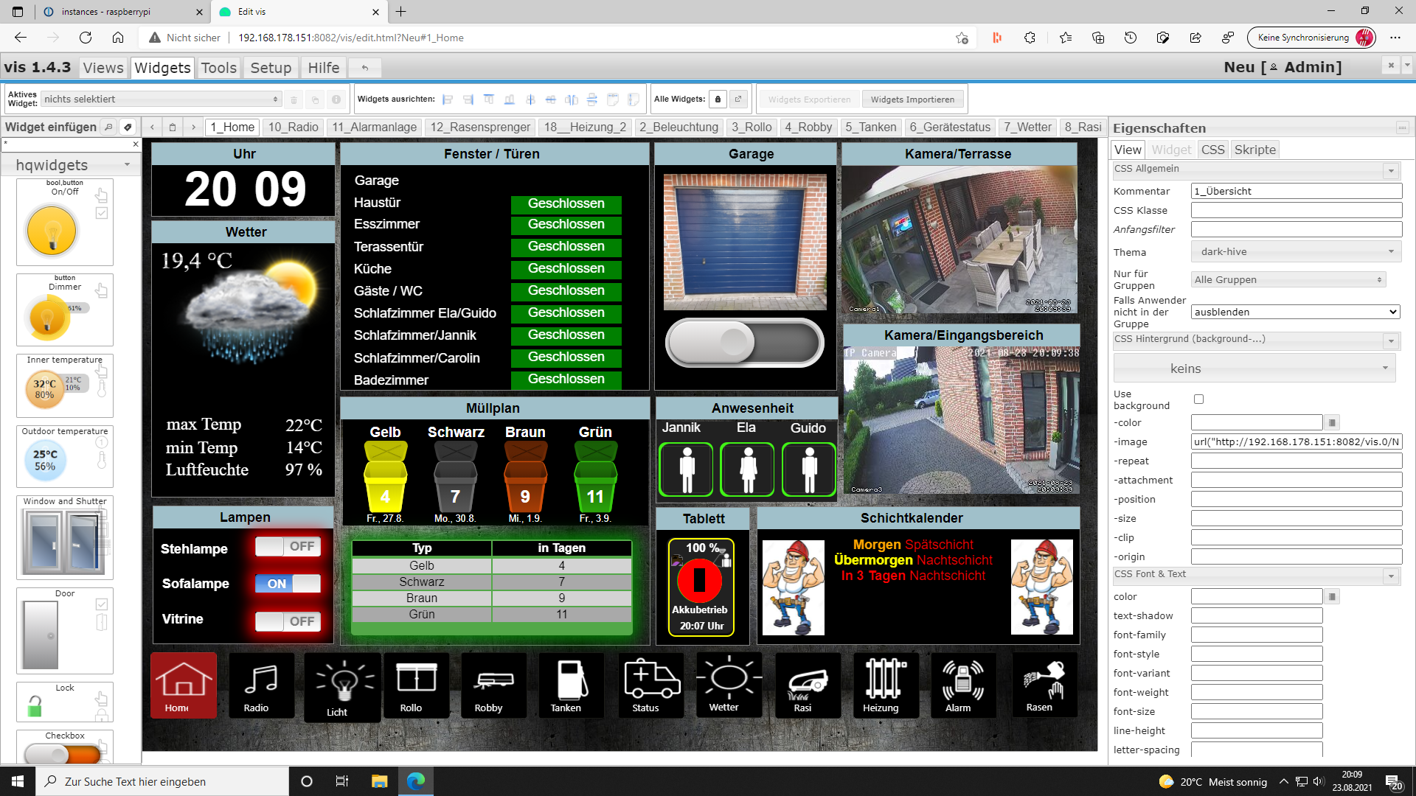Switch to the CSS properties tab
This screenshot has height=796, width=1416.
coord(1212,150)
